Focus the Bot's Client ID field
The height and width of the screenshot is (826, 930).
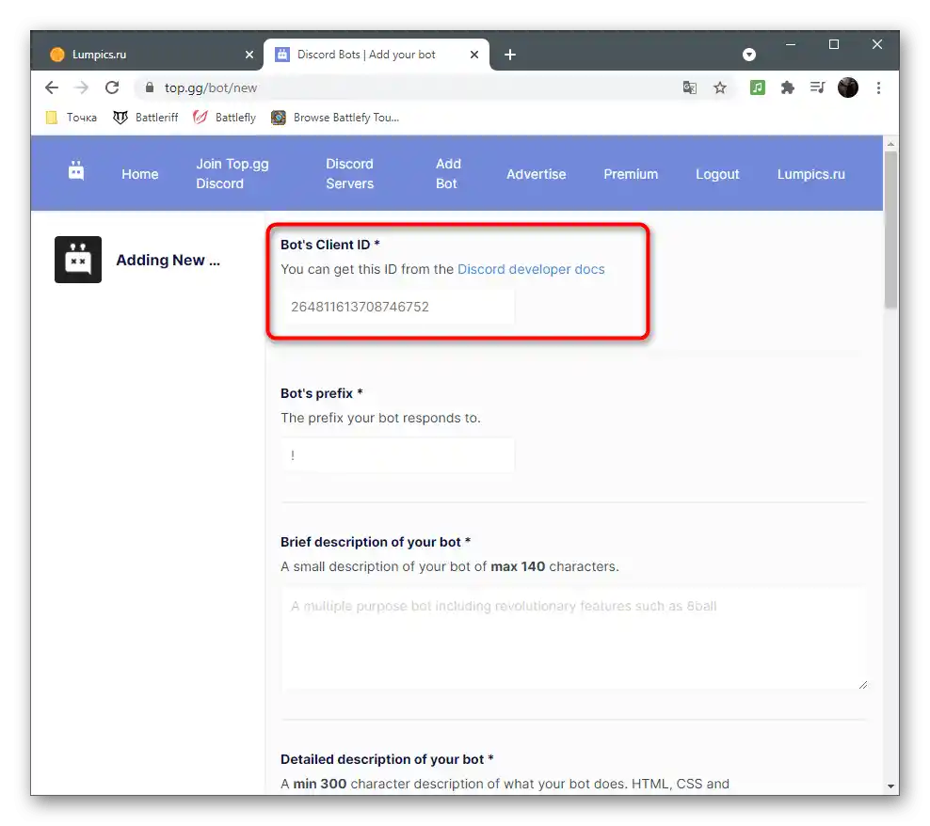(x=398, y=307)
